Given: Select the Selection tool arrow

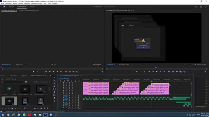Looking at the screenshot, I should pos(54,77).
